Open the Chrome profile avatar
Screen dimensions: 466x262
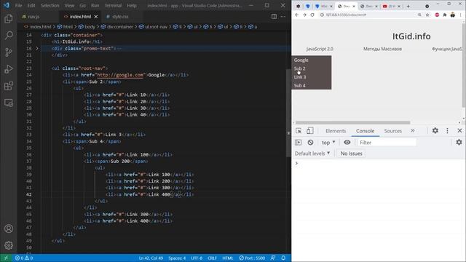click(453, 15)
